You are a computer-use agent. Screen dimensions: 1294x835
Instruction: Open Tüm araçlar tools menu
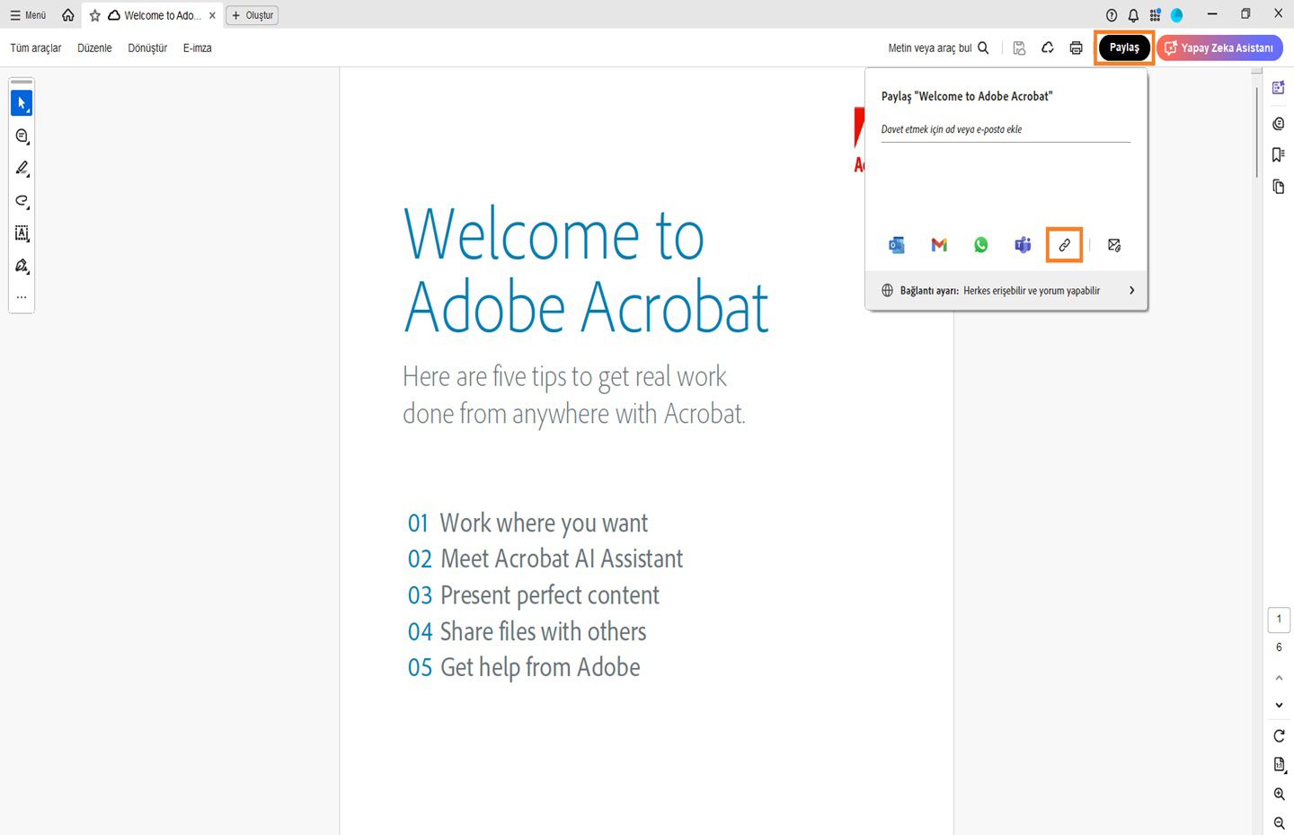[36, 48]
